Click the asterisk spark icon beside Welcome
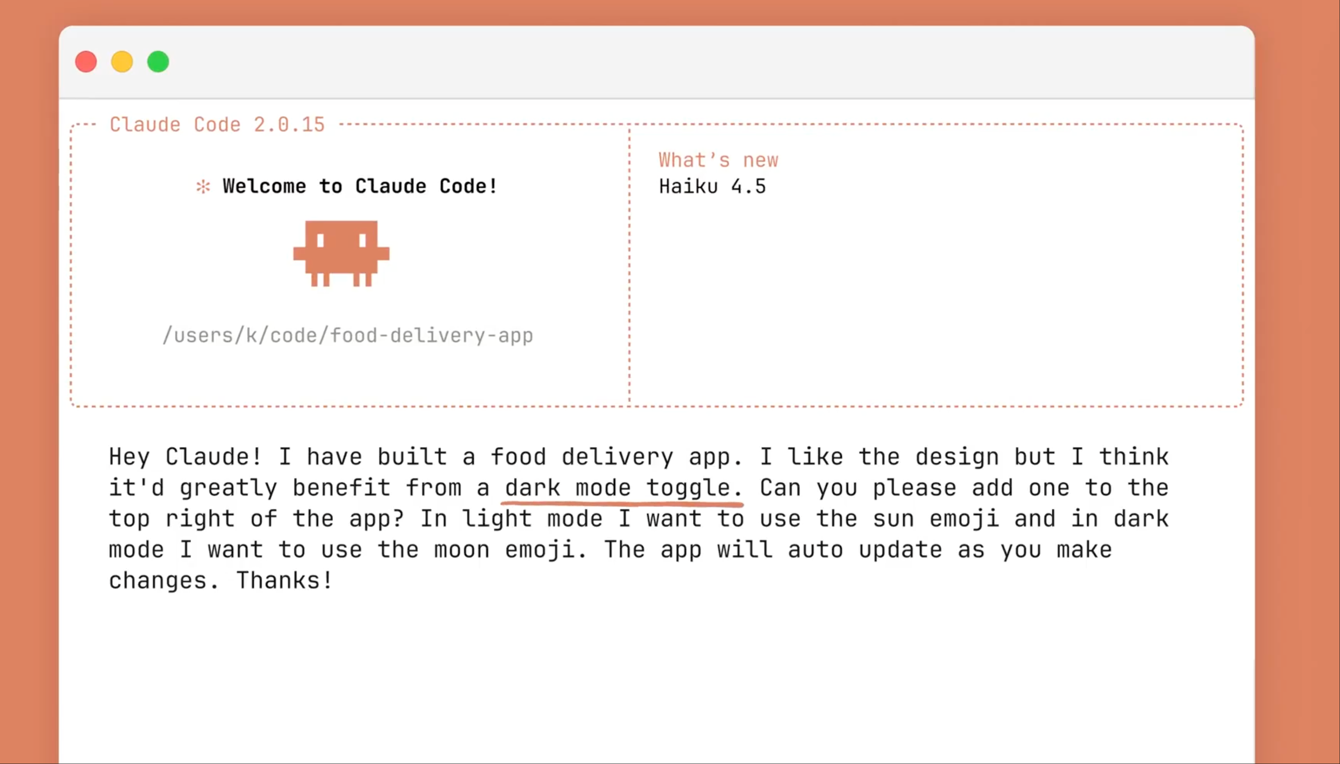This screenshot has height=764, width=1340. [x=203, y=186]
